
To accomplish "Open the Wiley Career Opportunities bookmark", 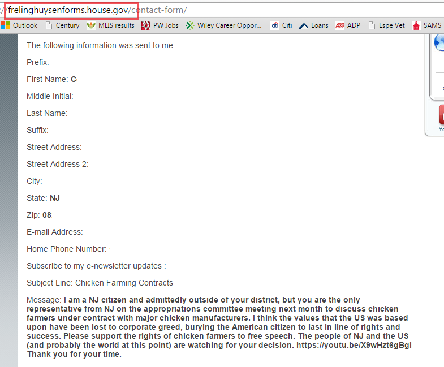I will [x=223, y=25].
